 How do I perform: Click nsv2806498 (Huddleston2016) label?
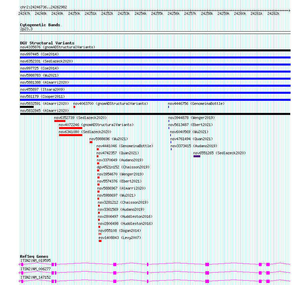(x=125, y=223)
